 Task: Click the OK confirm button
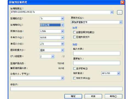(x=73, y=96)
